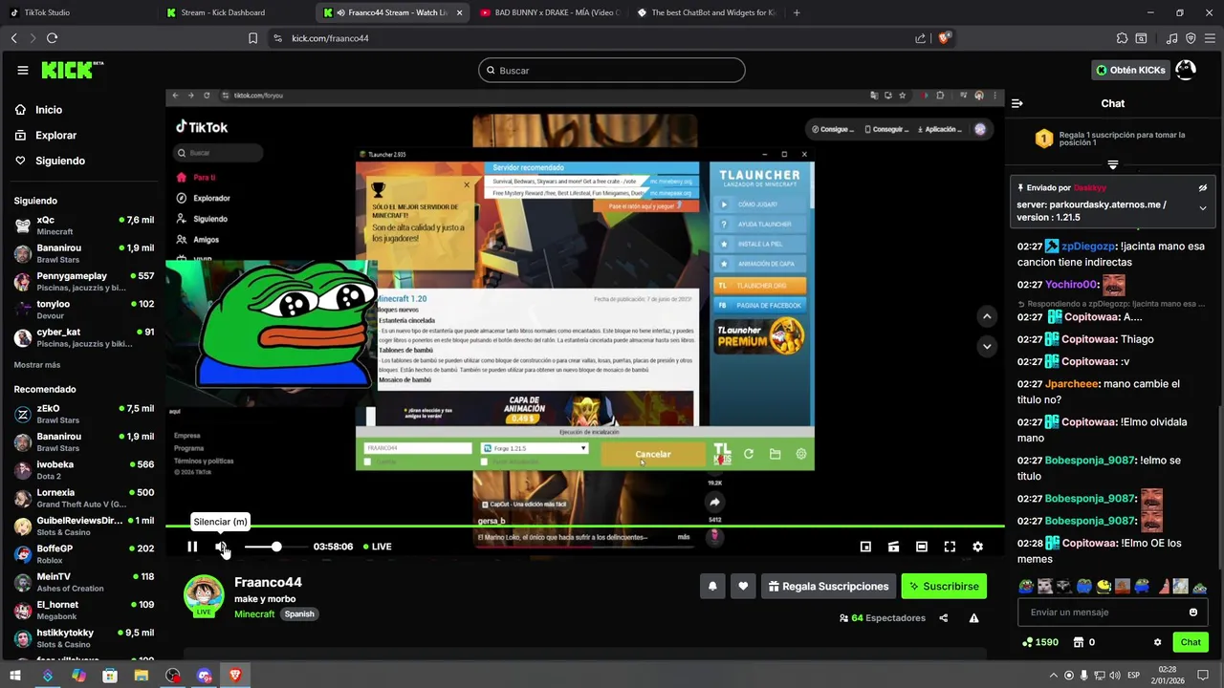The height and width of the screenshot is (688, 1224).
Task: Open the Minecraft category link
Action: click(254, 614)
